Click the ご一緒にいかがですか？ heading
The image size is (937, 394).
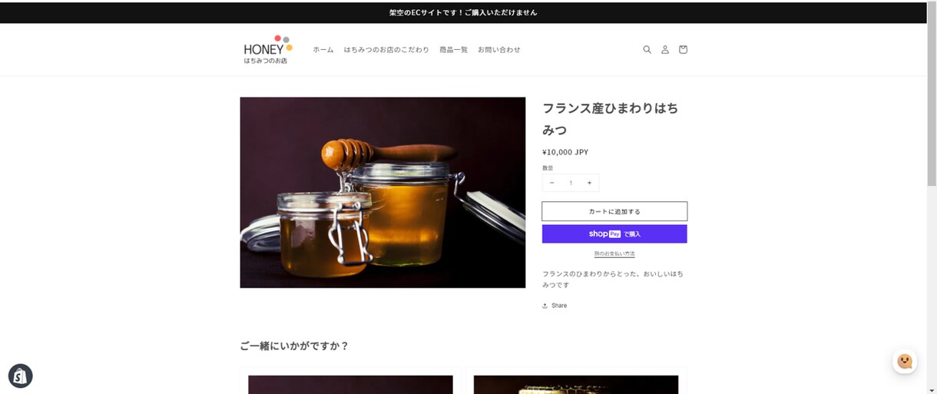click(x=294, y=346)
